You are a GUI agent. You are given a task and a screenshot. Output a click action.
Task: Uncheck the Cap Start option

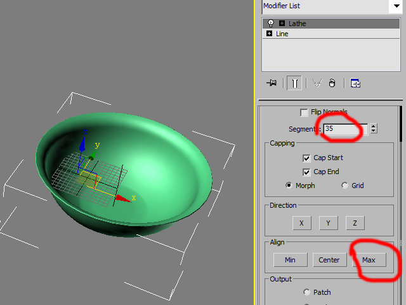pyautogui.click(x=306, y=158)
